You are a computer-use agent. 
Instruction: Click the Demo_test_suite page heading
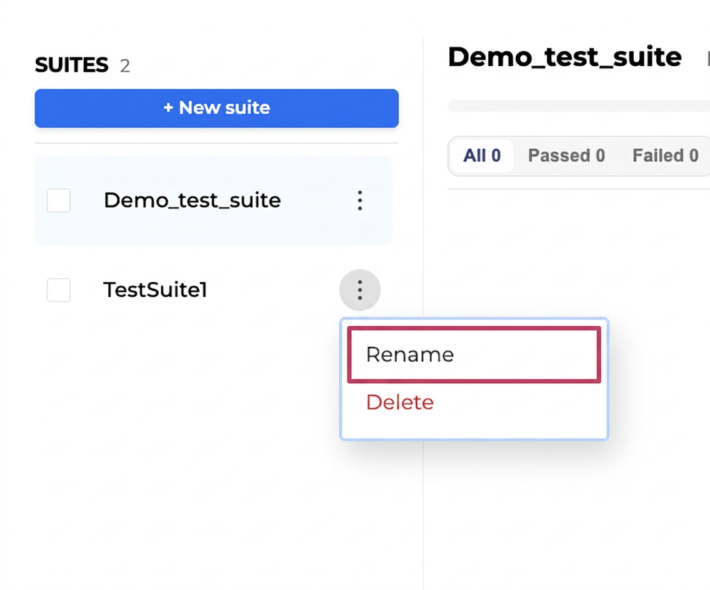564,57
